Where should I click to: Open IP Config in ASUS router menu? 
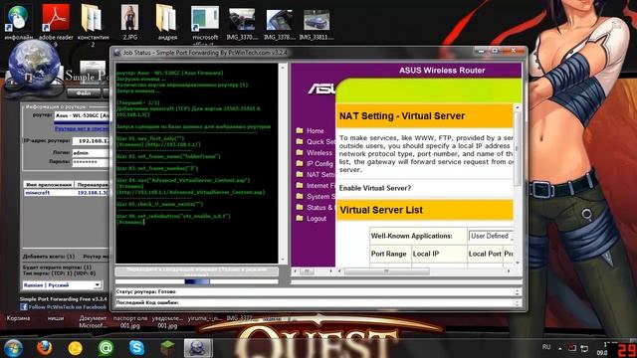[319, 163]
